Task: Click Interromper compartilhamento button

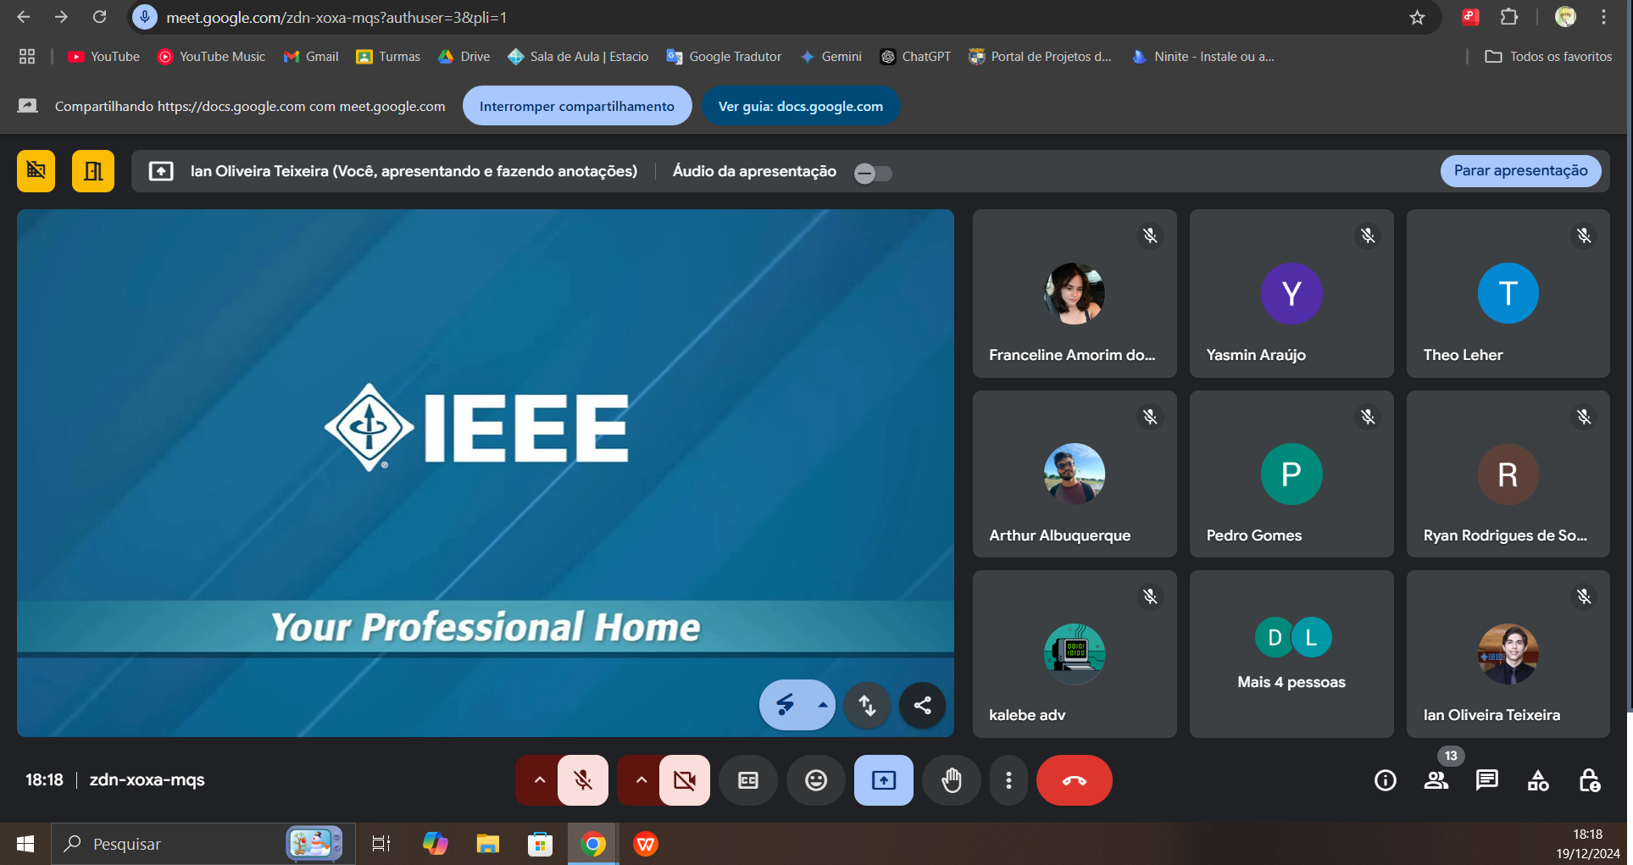Action: click(x=576, y=106)
